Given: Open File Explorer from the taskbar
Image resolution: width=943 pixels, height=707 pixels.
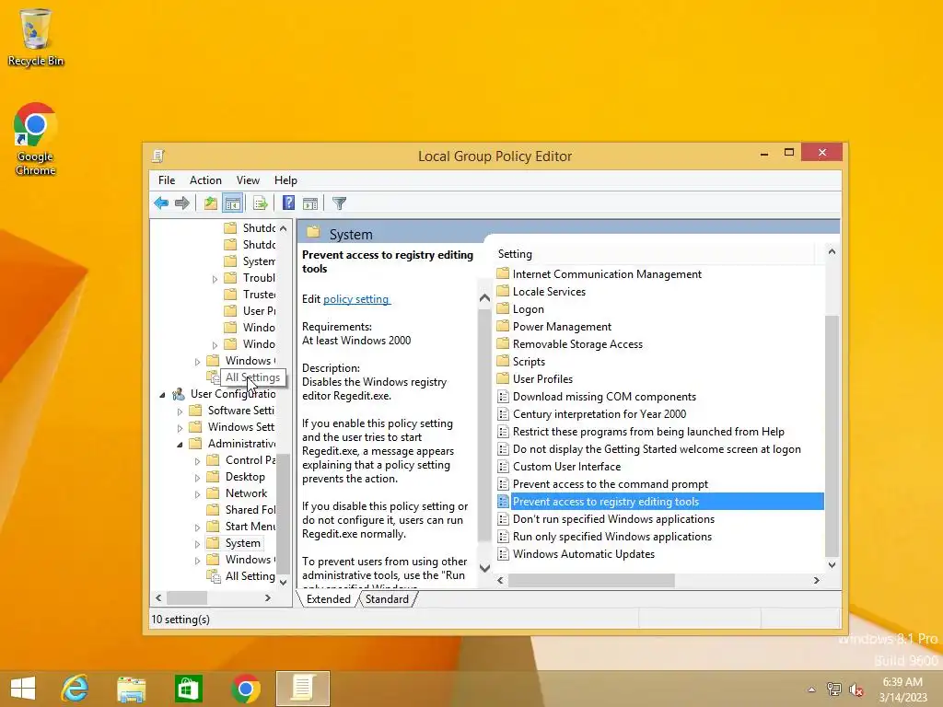Looking at the screenshot, I should click(x=131, y=689).
